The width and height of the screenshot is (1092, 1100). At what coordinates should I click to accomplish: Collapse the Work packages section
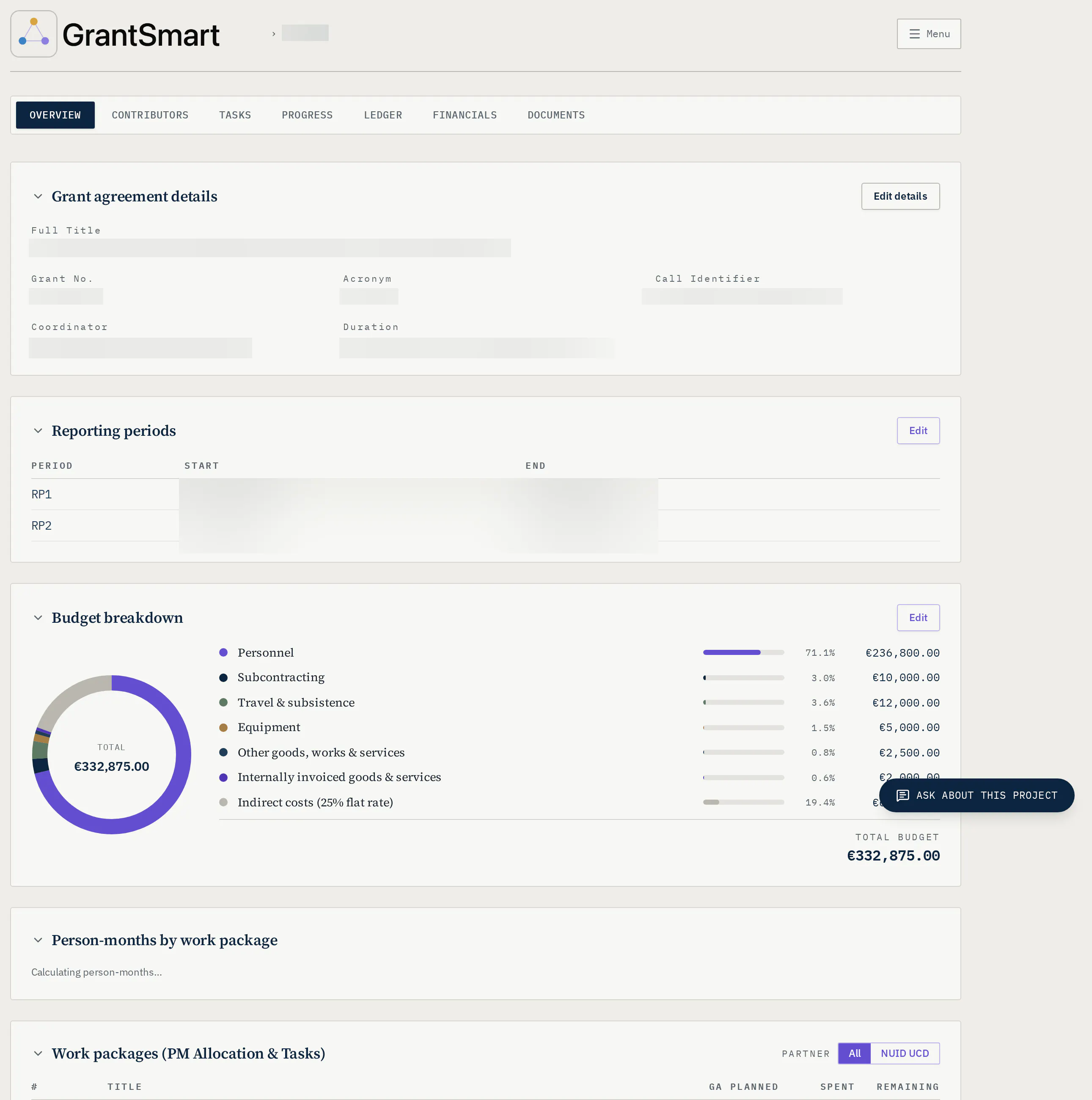(38, 1054)
